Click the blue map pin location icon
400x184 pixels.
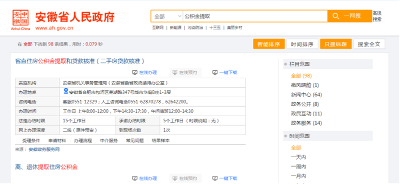[x=66, y=91]
